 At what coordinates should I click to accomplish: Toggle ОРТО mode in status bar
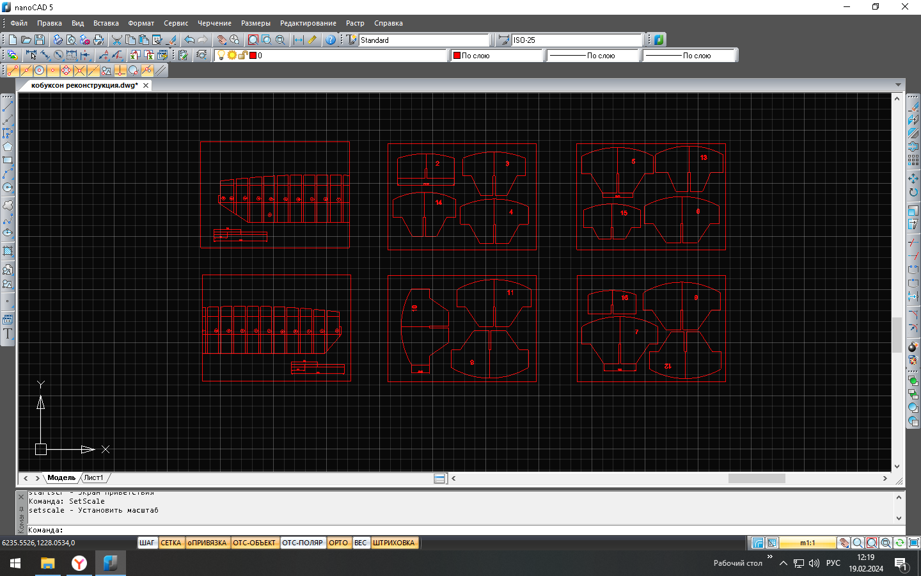tap(338, 543)
